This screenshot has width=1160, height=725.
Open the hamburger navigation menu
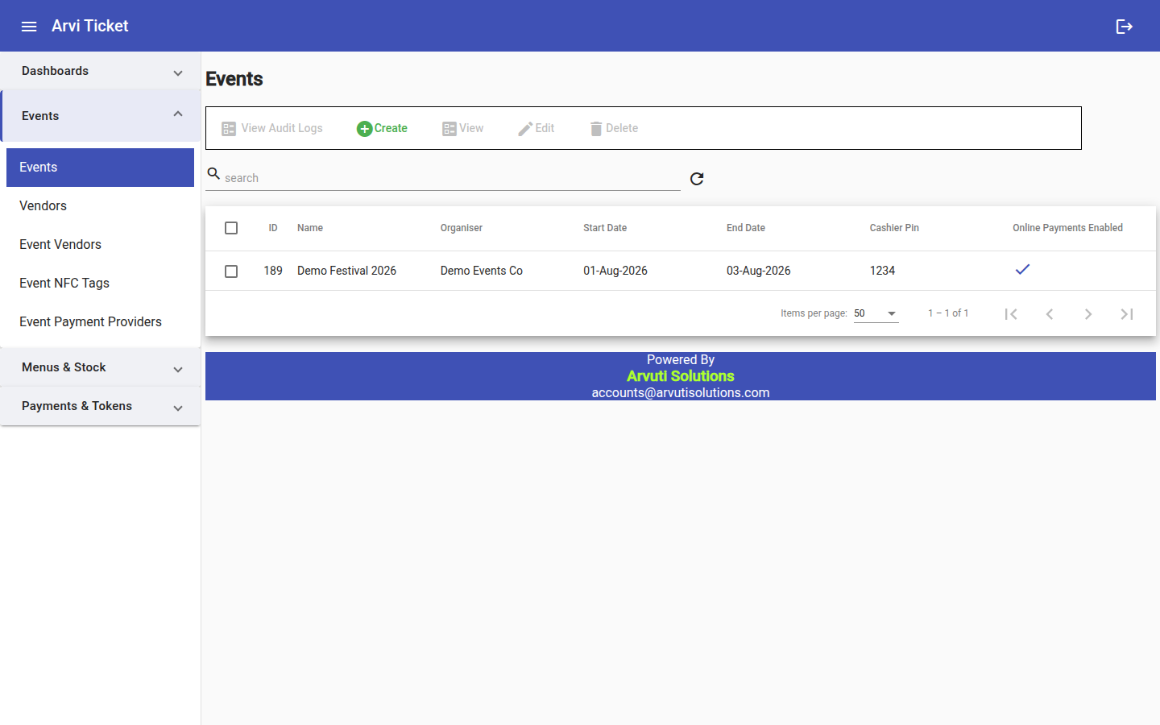pos(29,27)
